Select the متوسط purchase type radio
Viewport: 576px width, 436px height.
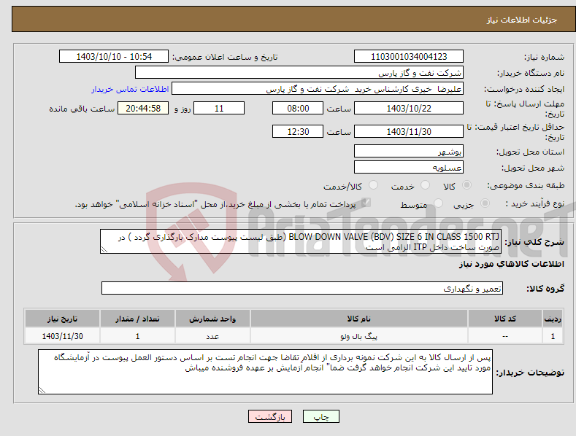click(x=438, y=203)
